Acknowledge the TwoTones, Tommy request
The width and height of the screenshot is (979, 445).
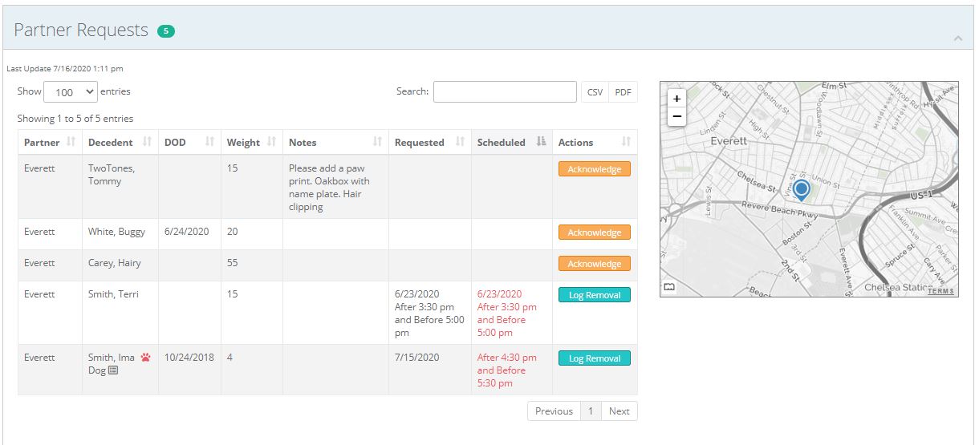click(594, 169)
